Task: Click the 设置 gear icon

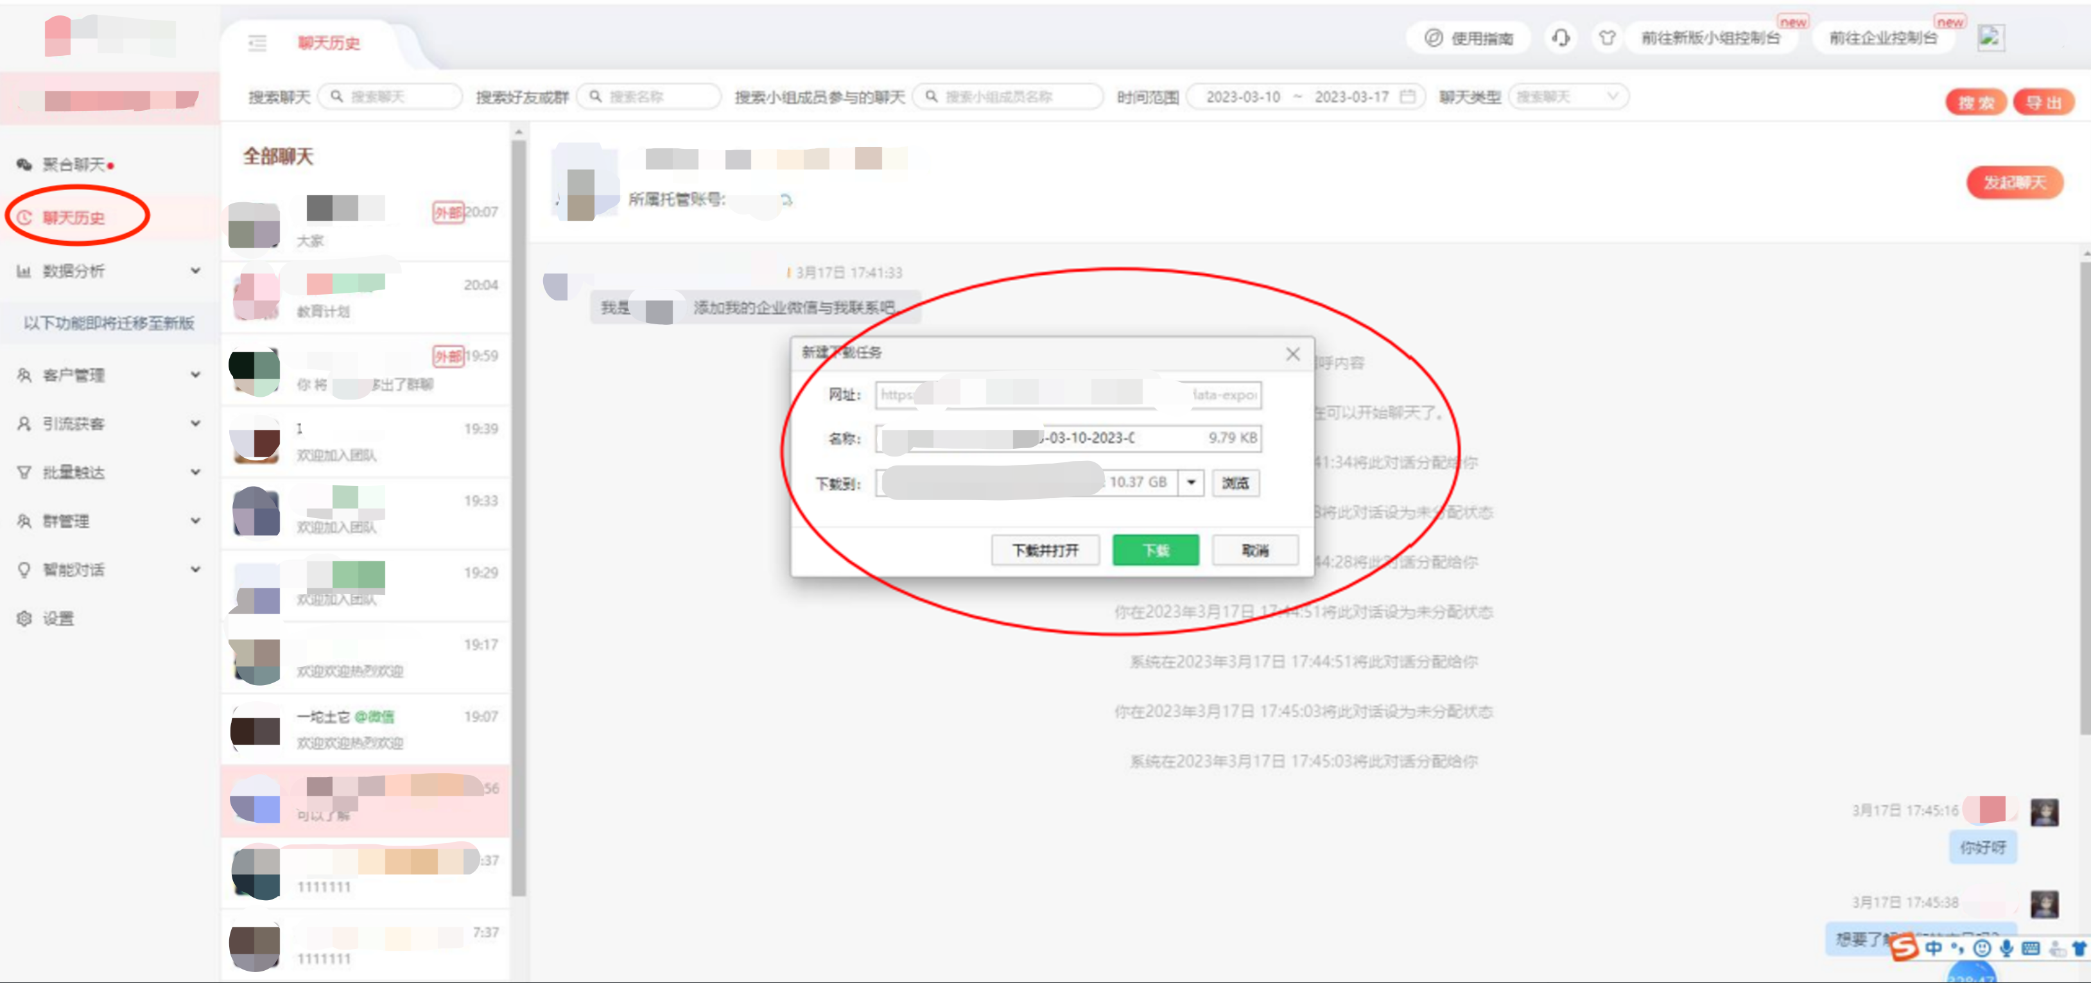Action: click(x=24, y=618)
